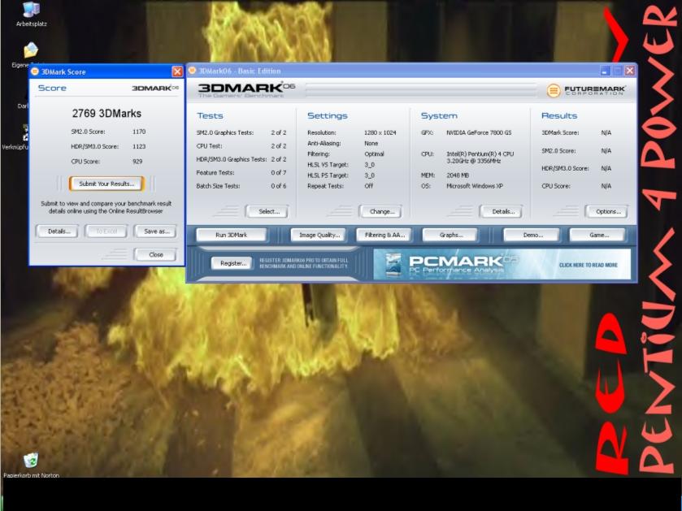Open Details button under System
The height and width of the screenshot is (511, 682).
502,211
